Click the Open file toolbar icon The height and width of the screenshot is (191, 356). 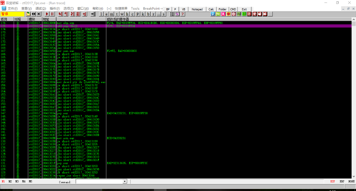(28, 14)
